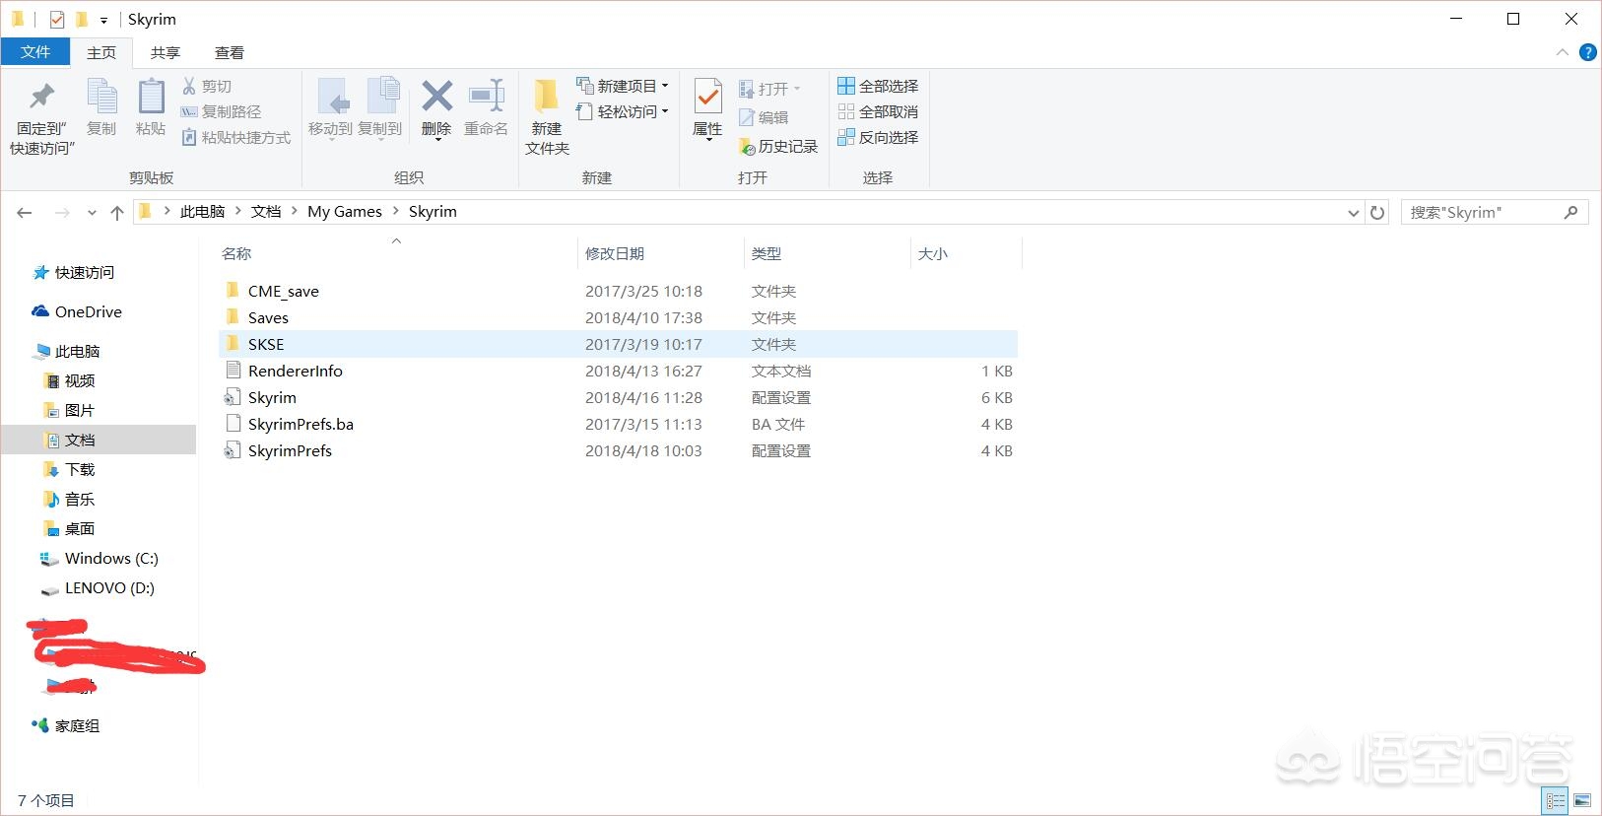Open Homegroup (家庭组) in the sidebar

coord(65,725)
